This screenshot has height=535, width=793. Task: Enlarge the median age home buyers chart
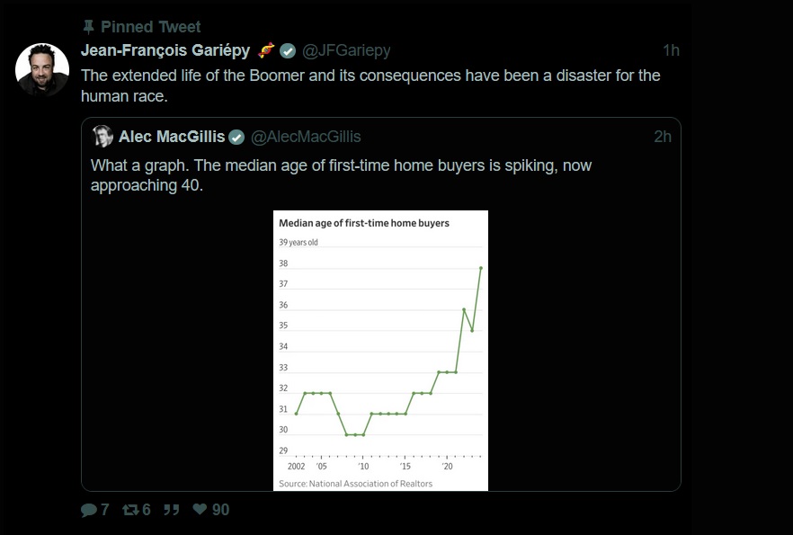tap(381, 351)
